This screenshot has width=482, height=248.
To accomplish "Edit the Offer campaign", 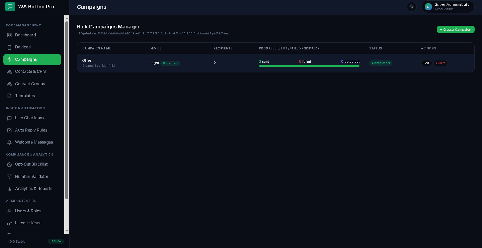I will point(426,63).
